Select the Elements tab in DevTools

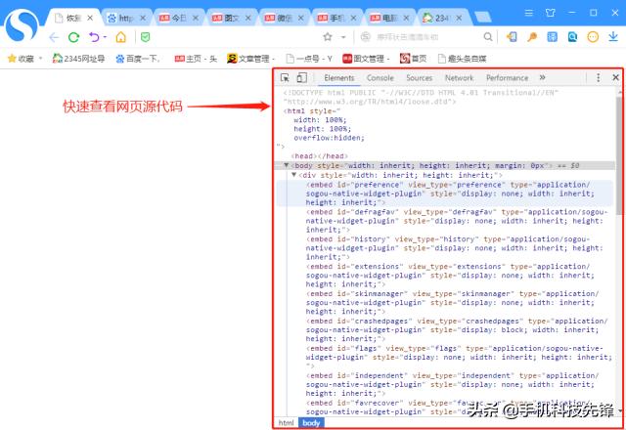(x=339, y=78)
